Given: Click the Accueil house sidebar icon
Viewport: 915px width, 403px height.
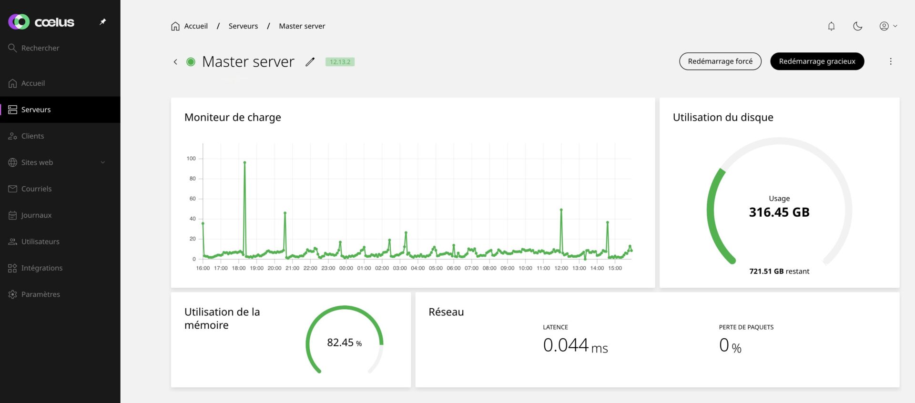Looking at the screenshot, I should pyautogui.click(x=13, y=83).
